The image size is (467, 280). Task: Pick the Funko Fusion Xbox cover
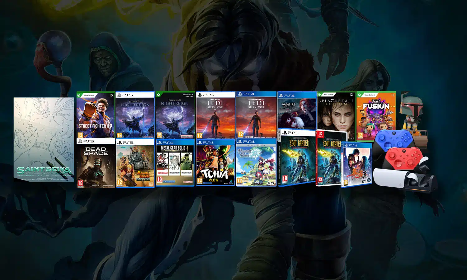[376, 115]
